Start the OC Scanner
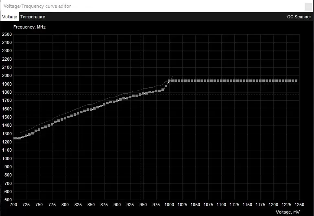 click(299, 17)
